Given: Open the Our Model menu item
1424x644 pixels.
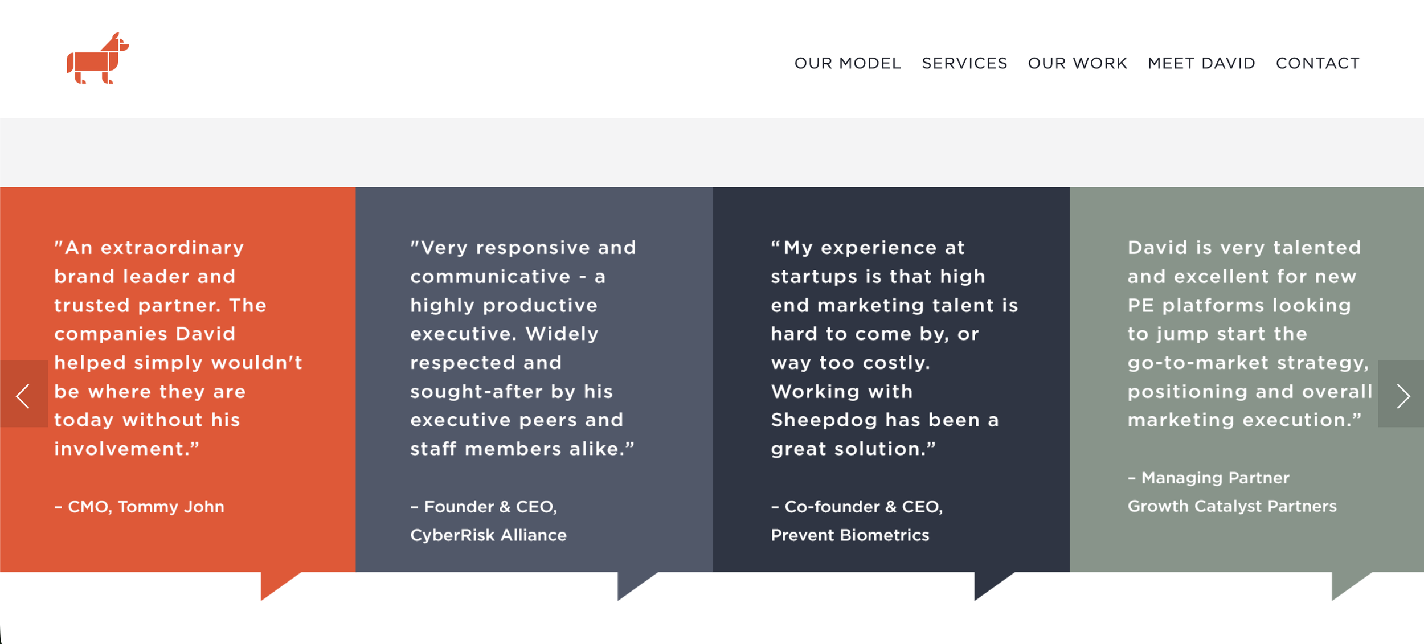Looking at the screenshot, I should (x=848, y=63).
